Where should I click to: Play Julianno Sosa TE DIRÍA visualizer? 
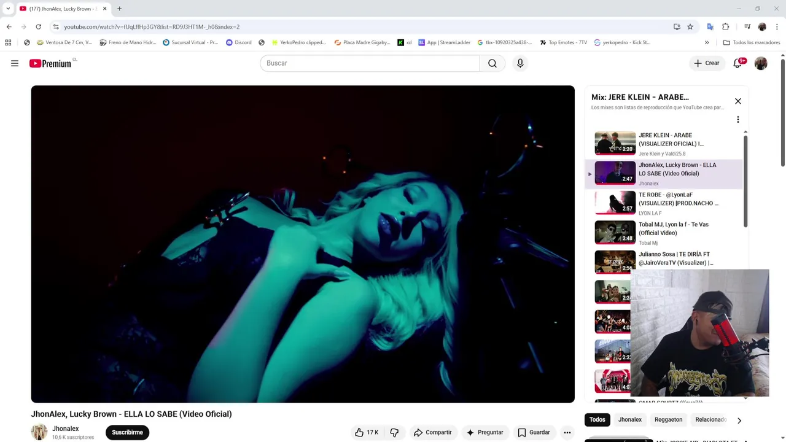(x=665, y=262)
